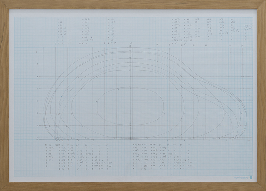Select the "morning glory" brand text
The image size is (266, 191).
(241, 178)
